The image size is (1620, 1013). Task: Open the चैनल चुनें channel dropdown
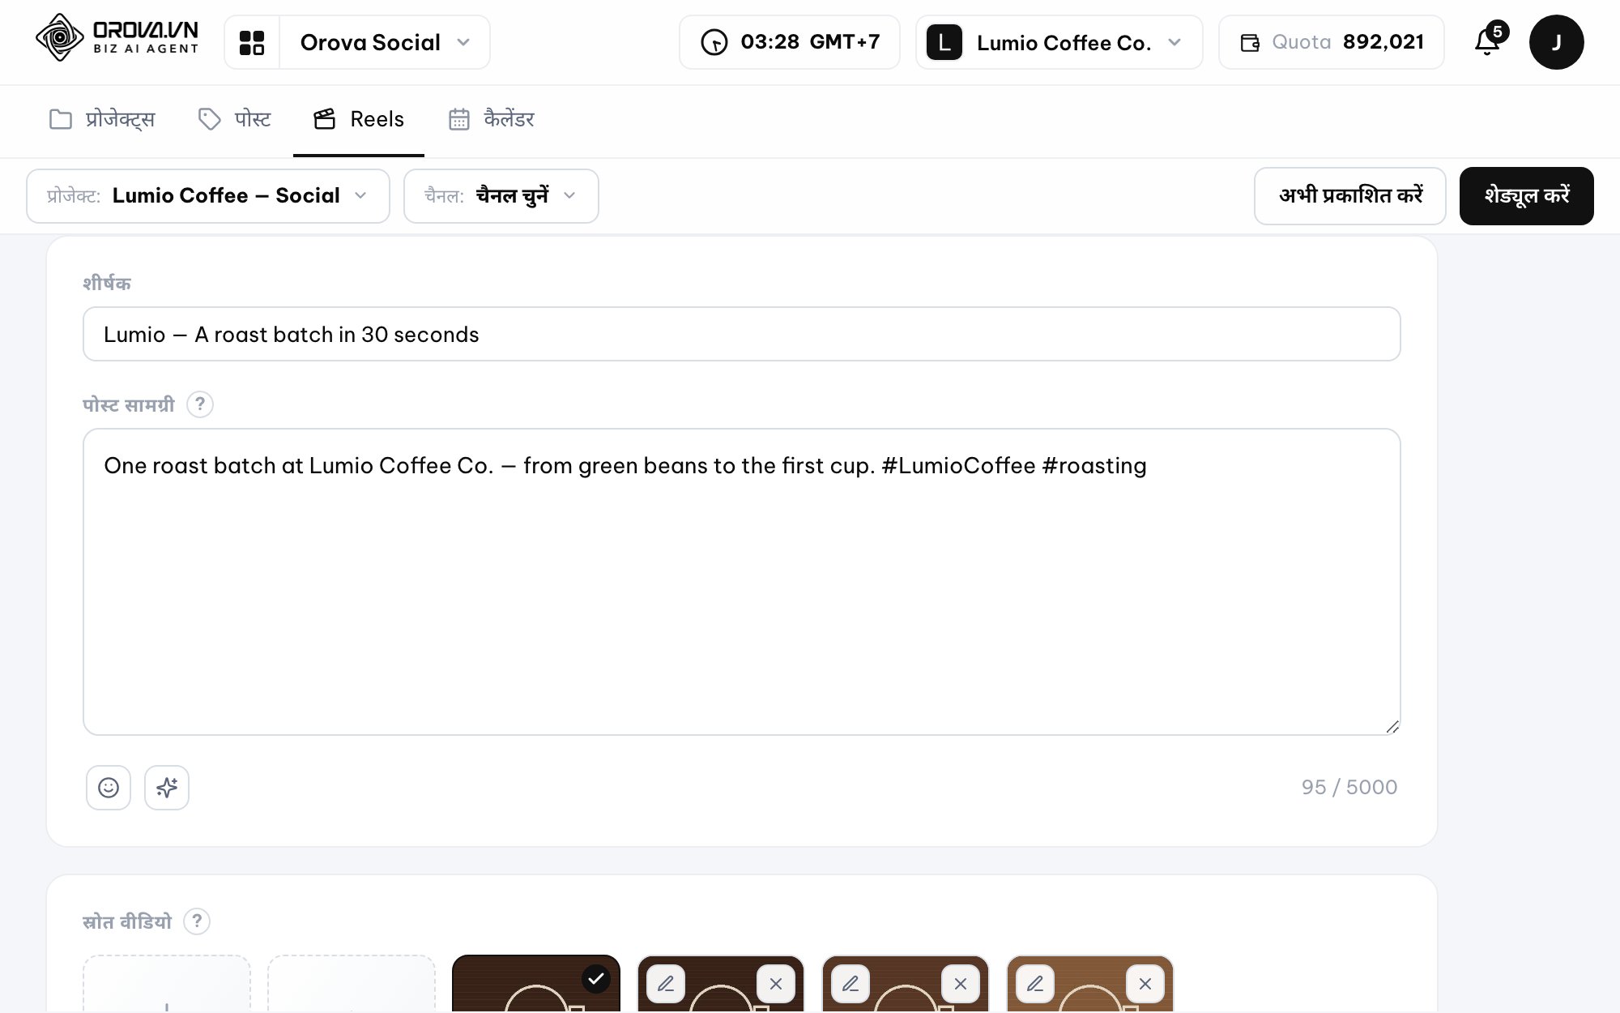point(501,196)
